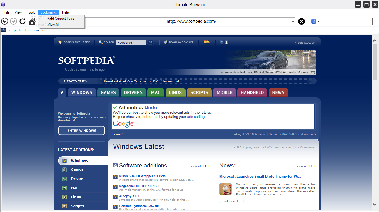Click the scrollbar down arrow
Screen dimensions: 379x212
coord(375,205)
